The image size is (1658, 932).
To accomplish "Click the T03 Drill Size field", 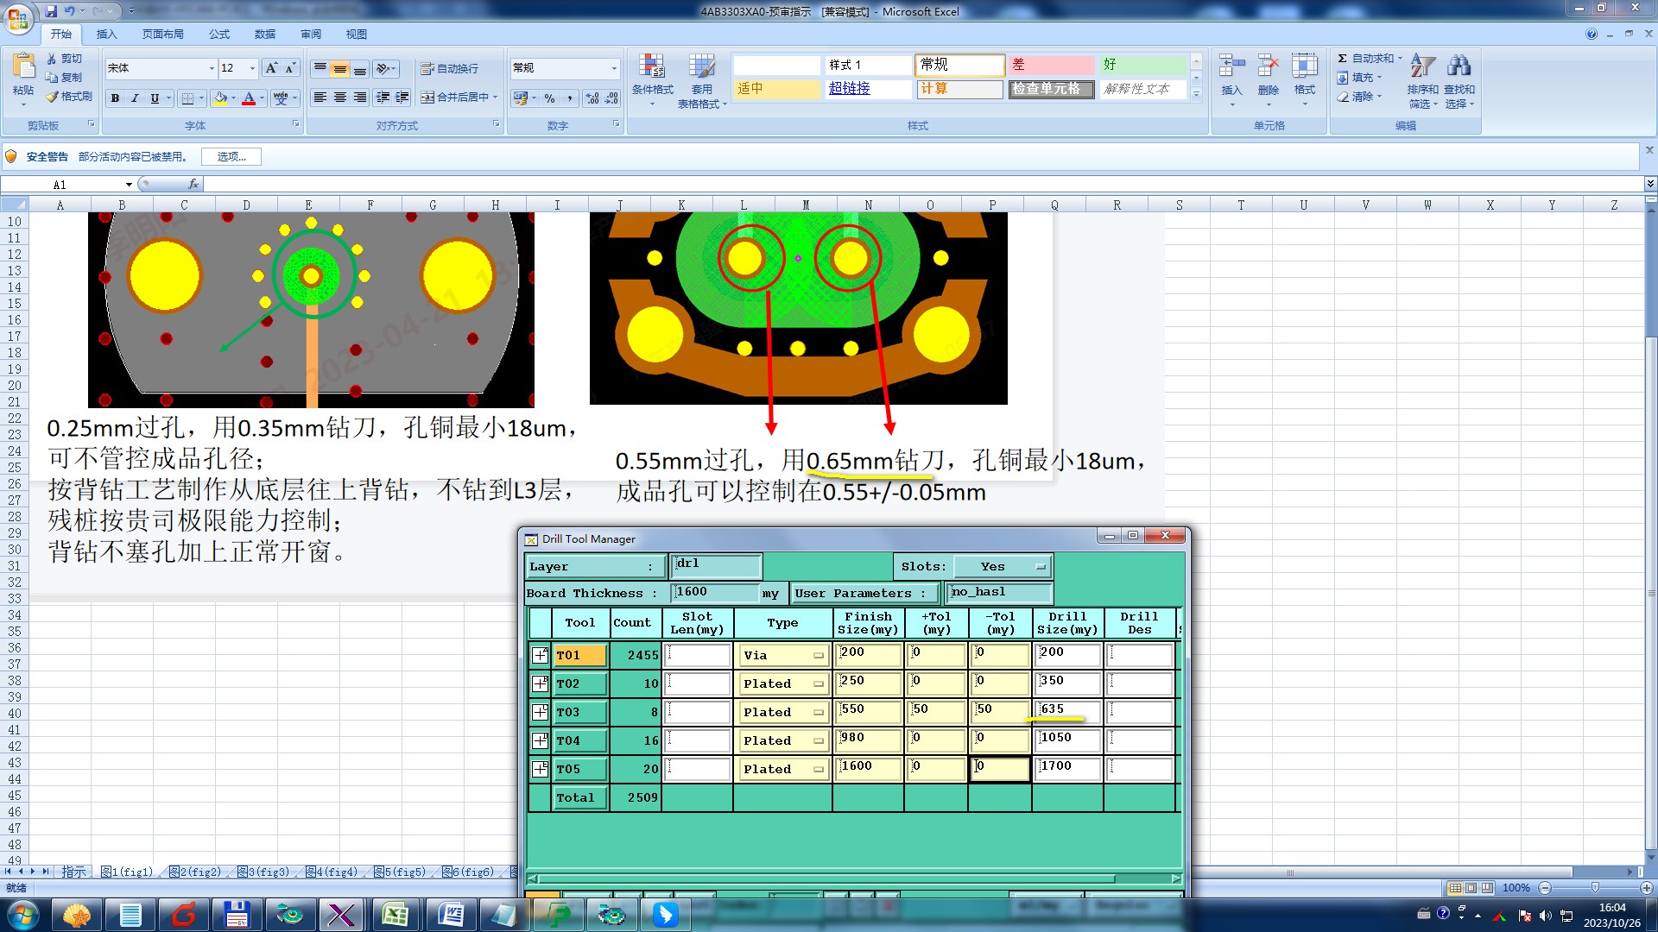I will click(x=1067, y=710).
